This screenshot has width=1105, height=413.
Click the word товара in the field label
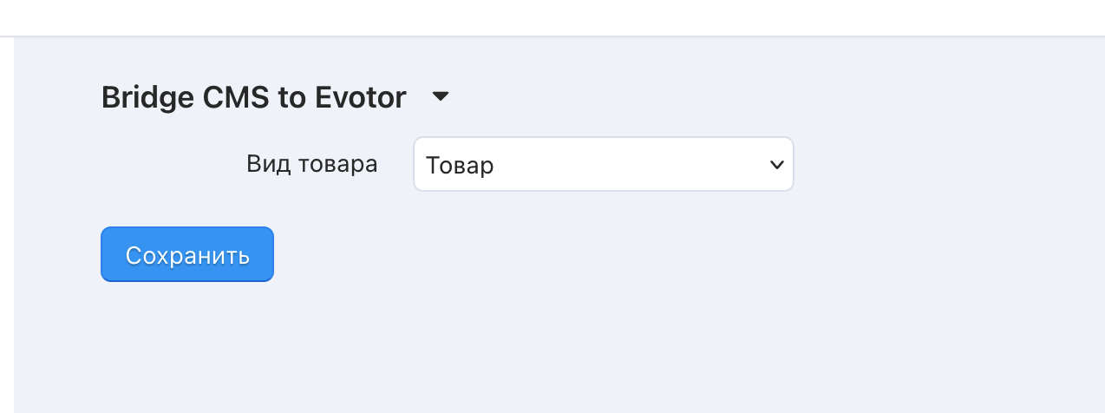click(339, 165)
